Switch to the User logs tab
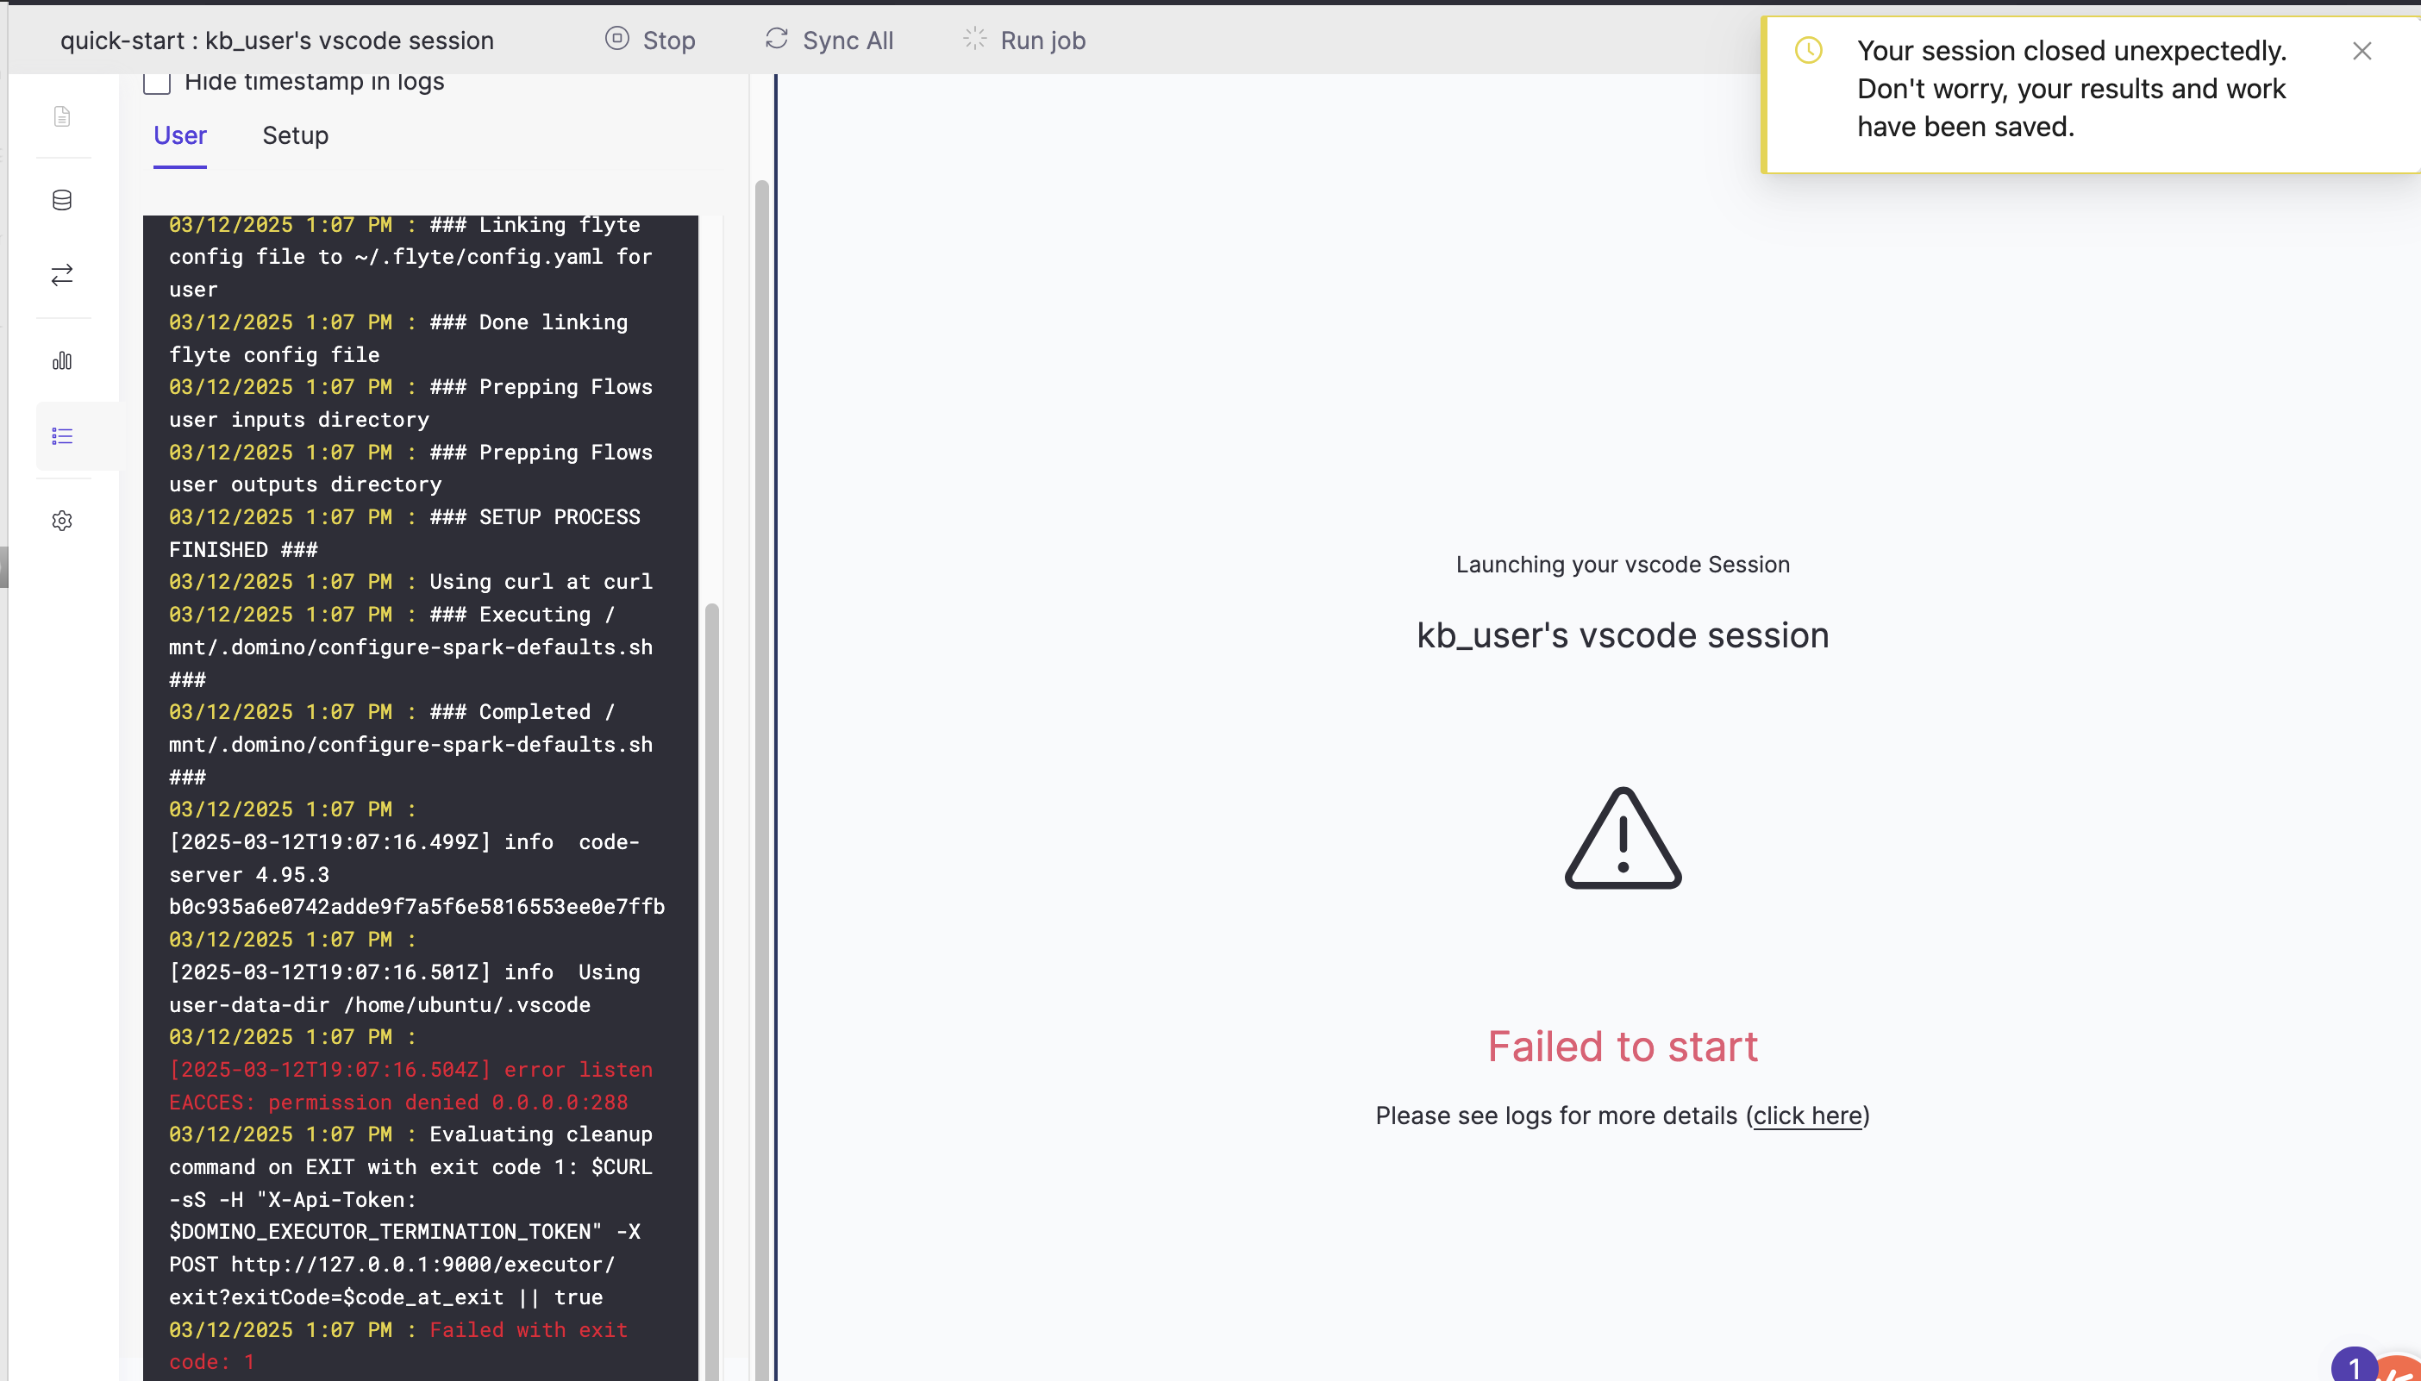 point(179,135)
